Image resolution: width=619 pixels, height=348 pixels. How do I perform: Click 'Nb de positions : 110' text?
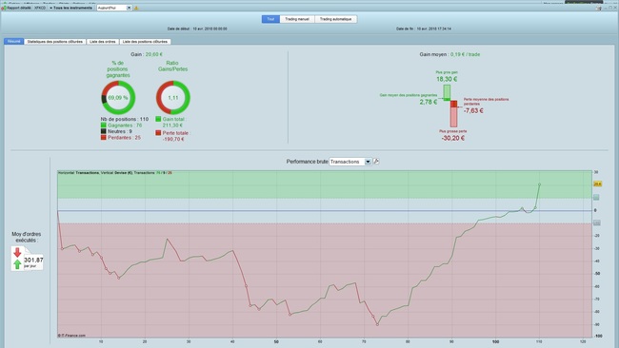tap(125, 119)
